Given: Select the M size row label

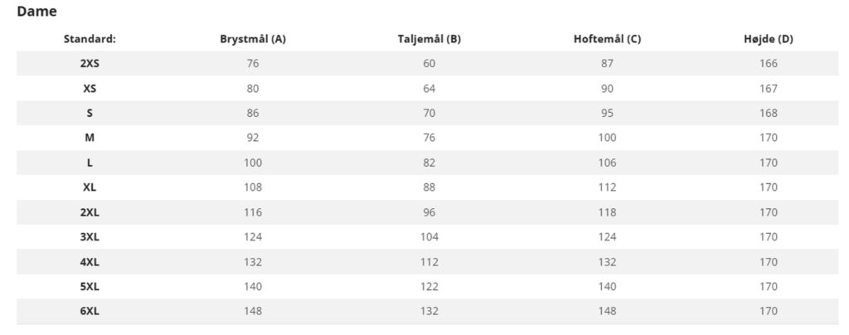Looking at the screenshot, I should pyautogui.click(x=90, y=138).
